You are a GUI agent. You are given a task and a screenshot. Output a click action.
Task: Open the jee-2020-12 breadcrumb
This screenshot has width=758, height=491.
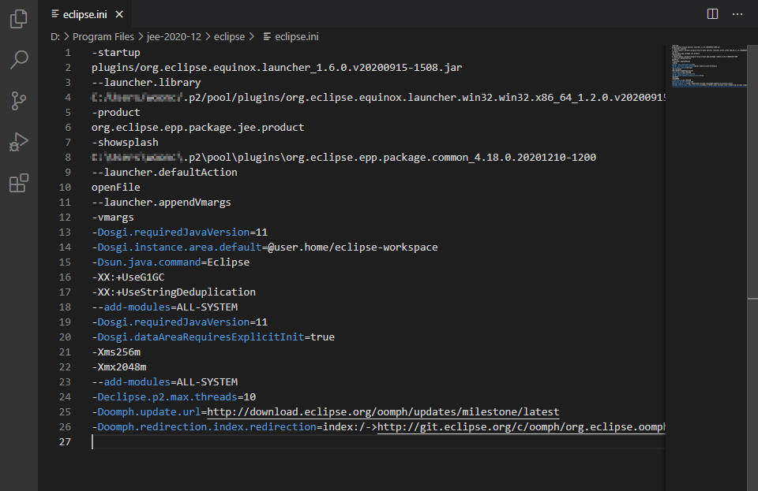pyautogui.click(x=174, y=37)
